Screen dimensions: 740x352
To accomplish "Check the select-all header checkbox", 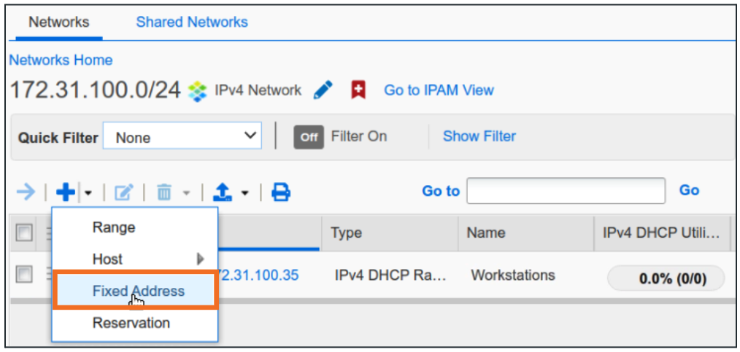I will [x=25, y=233].
